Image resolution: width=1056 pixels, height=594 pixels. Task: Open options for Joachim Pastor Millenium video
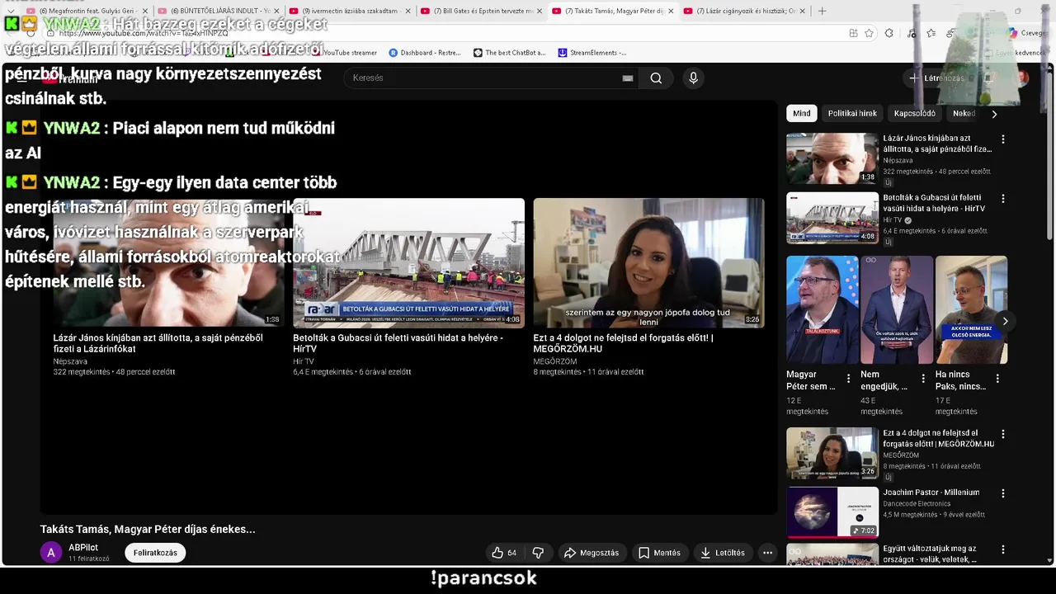[x=1003, y=493]
